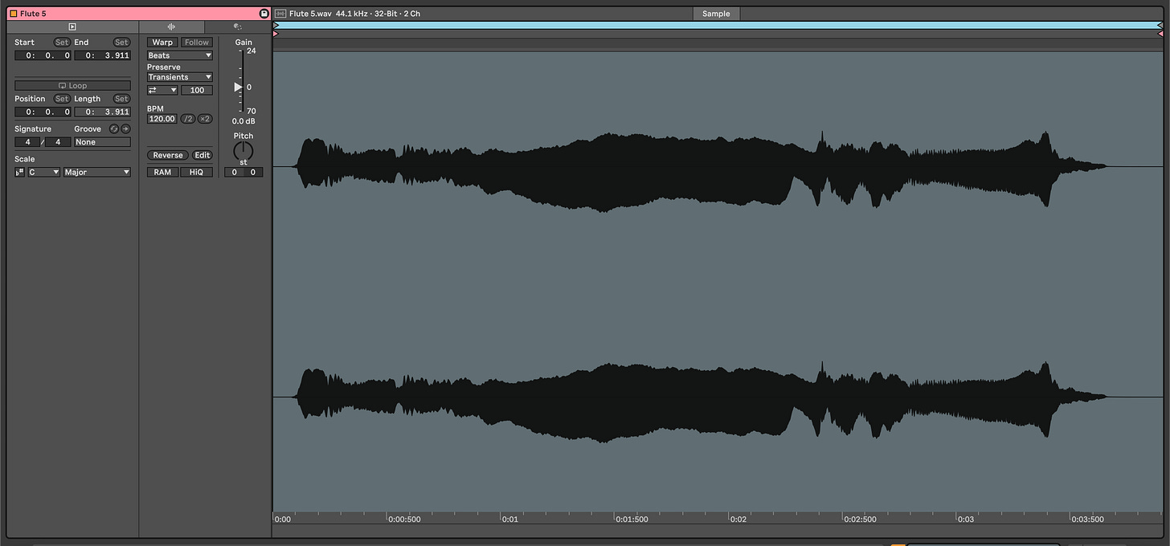Click the Start time field
The image size is (1170, 546).
(43, 55)
